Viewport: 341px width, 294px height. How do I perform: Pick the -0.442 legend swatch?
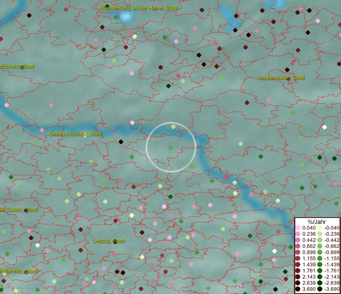320,240
